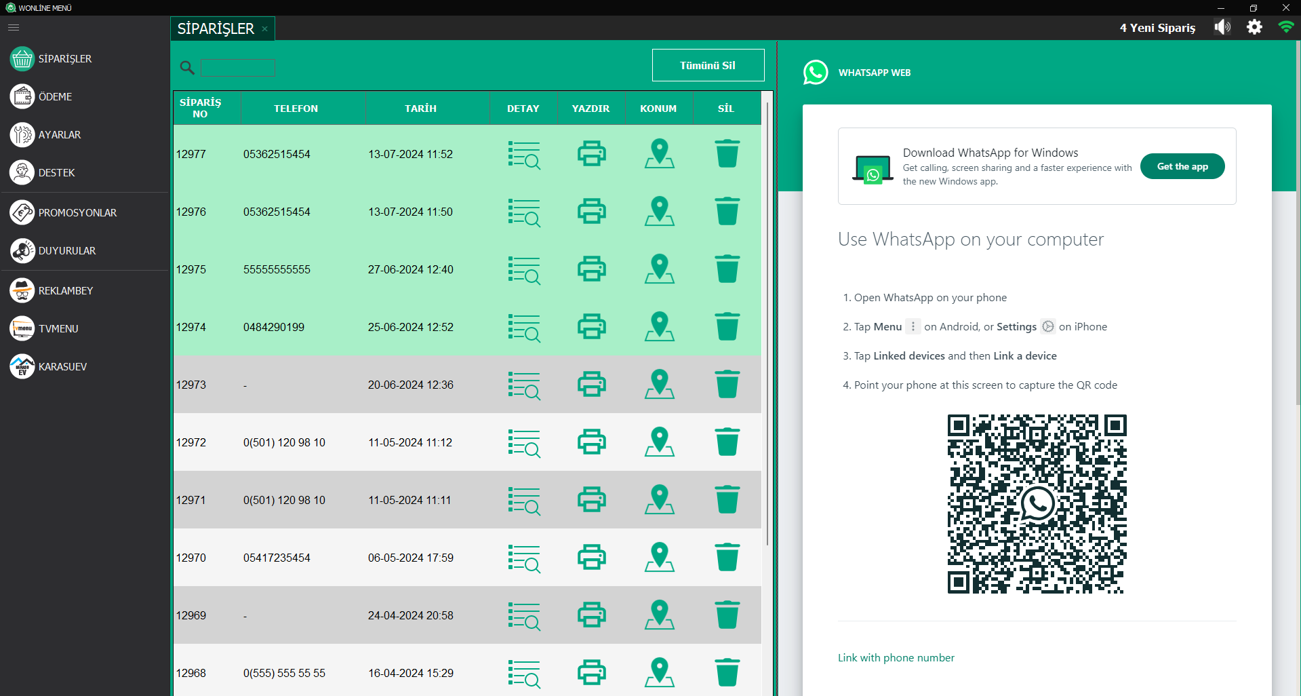The height and width of the screenshot is (696, 1301).
Task: View details of order 12977
Action: [x=524, y=155]
